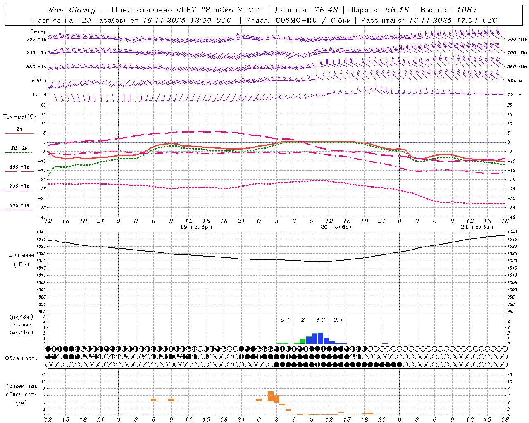Image resolution: width=529 pixels, height=423 pixels.
Task: Select the Прогноз на 120 часа(ов) text
Action: tap(79, 20)
